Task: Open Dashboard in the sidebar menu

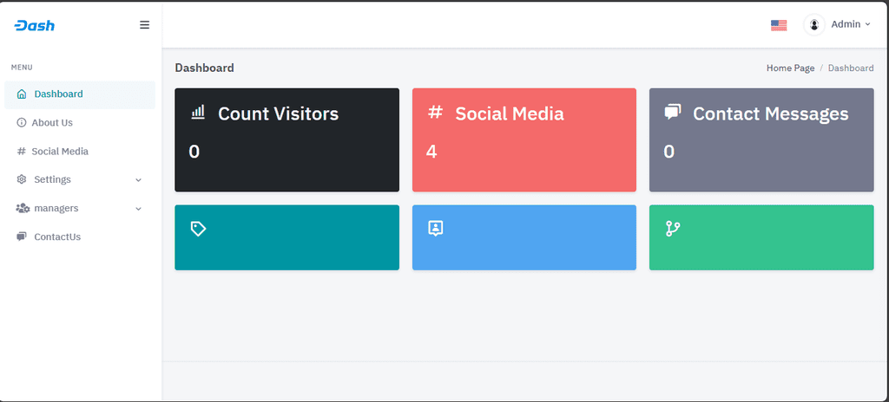Action: point(79,94)
